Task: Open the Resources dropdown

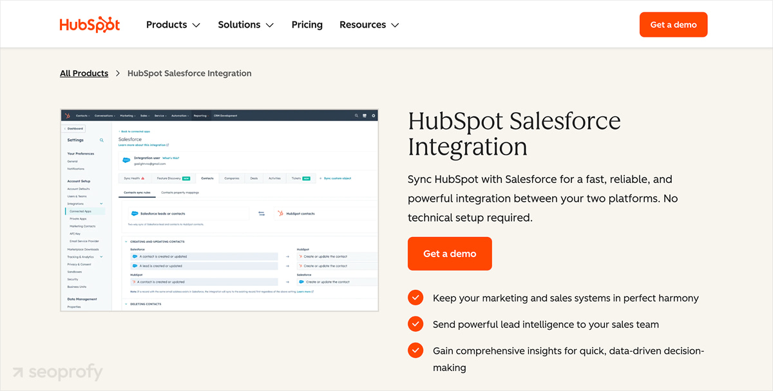Action: pyautogui.click(x=369, y=24)
